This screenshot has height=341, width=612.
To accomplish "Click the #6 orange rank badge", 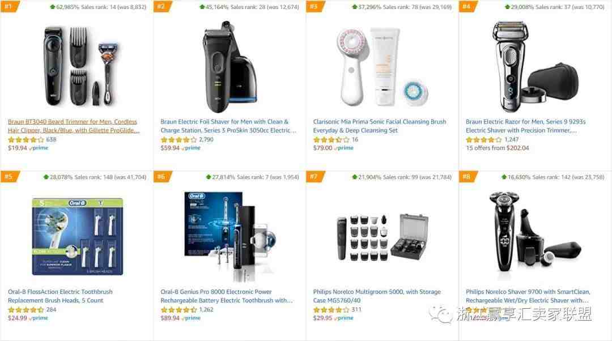I will click(x=162, y=177).
